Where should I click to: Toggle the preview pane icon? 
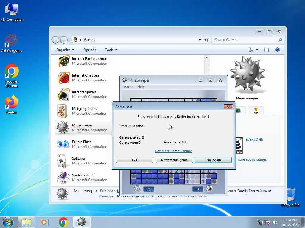267,50
